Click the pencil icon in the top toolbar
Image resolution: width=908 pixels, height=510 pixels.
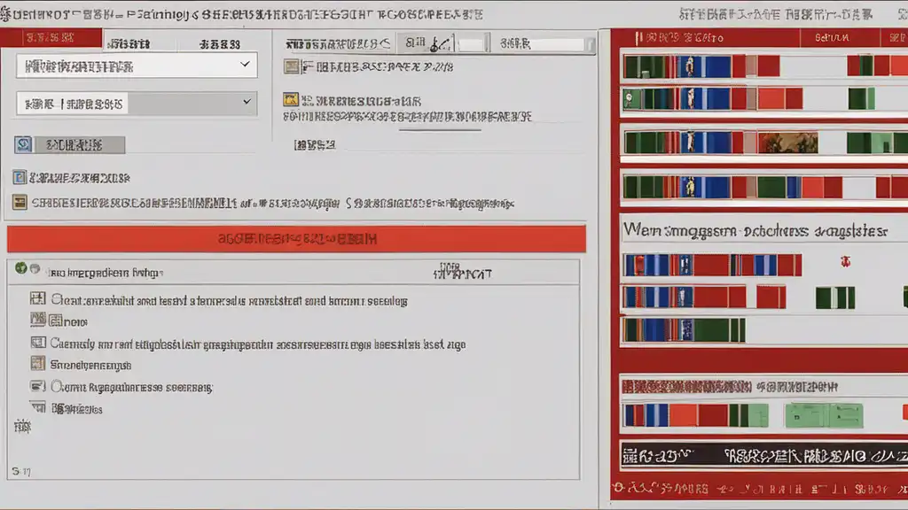coord(440,43)
